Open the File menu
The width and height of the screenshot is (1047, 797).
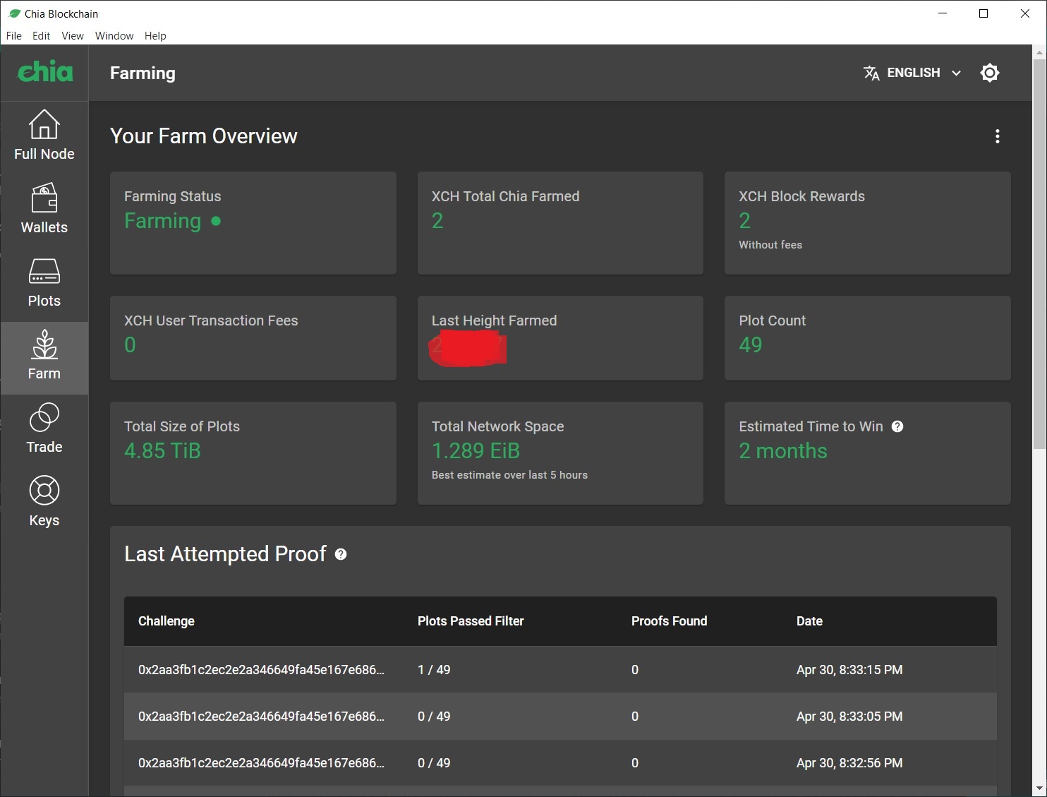(x=14, y=36)
